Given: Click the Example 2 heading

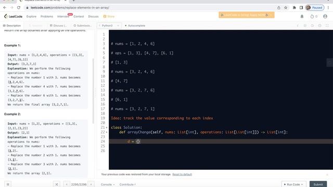Looking at the screenshot, I should coord(12,114).
